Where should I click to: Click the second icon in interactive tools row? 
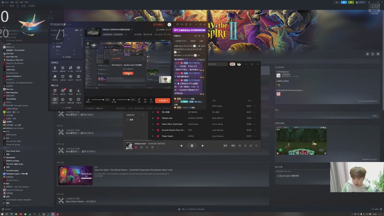(63, 68)
